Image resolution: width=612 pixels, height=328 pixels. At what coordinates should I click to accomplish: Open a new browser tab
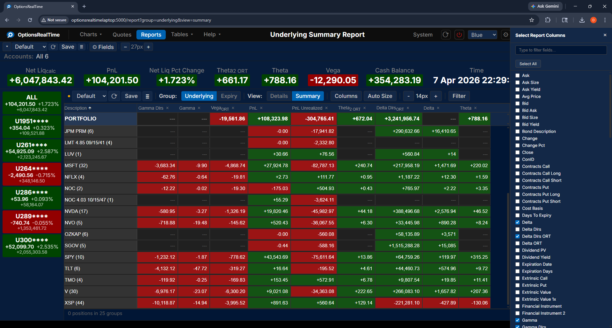click(84, 6)
